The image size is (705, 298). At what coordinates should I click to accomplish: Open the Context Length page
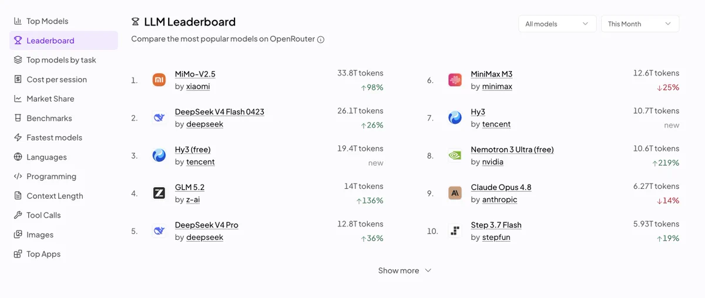tap(63, 196)
